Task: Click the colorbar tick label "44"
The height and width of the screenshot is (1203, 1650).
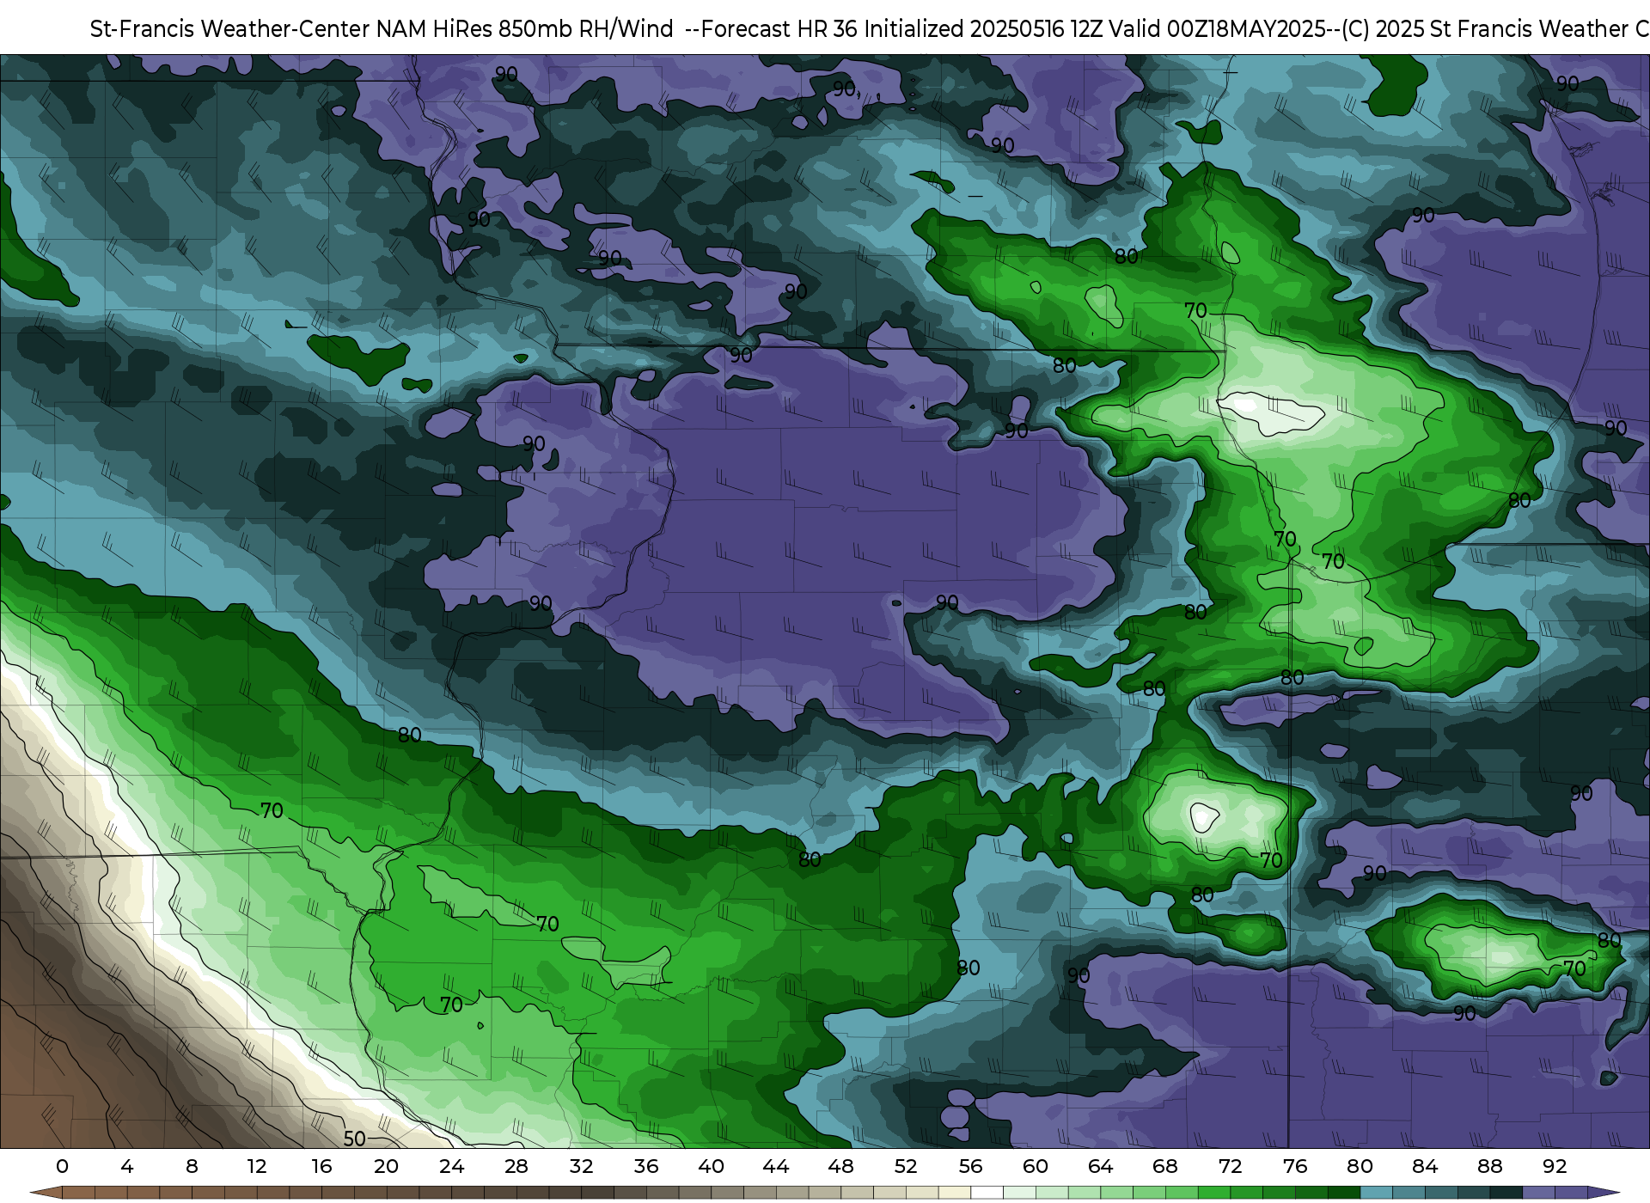Action: tap(776, 1167)
